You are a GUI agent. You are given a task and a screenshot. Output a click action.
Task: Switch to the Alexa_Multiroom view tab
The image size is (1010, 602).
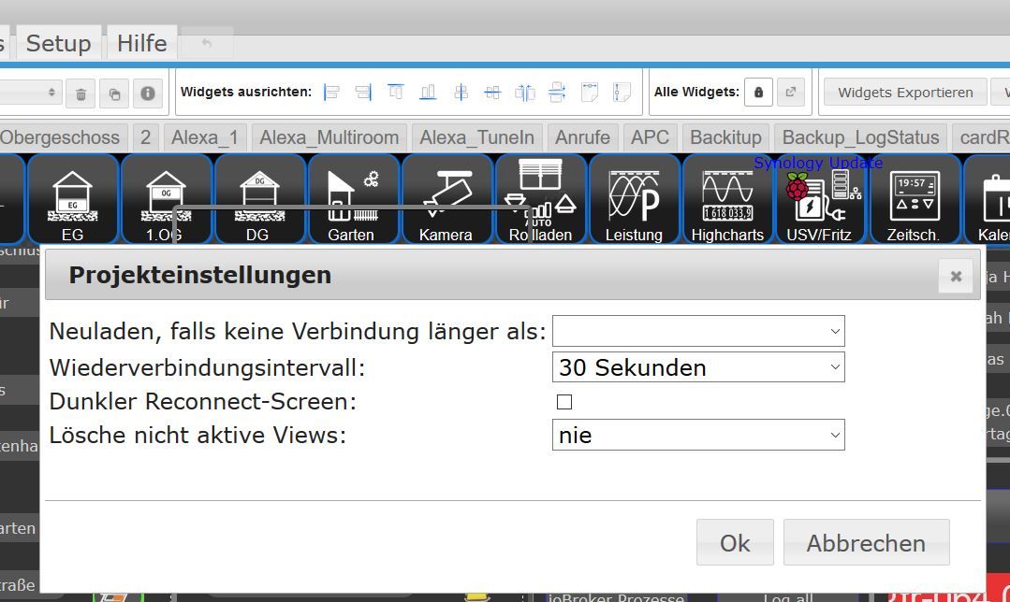pyautogui.click(x=329, y=137)
